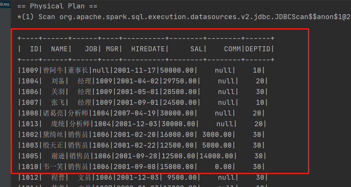Click job title 文员 in 程普 row
The height and width of the screenshot is (187, 351).
pyautogui.click(x=84, y=177)
